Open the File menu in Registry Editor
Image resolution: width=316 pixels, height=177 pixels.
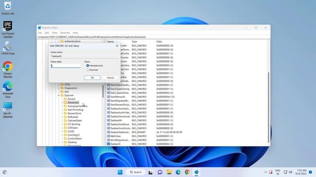point(40,33)
